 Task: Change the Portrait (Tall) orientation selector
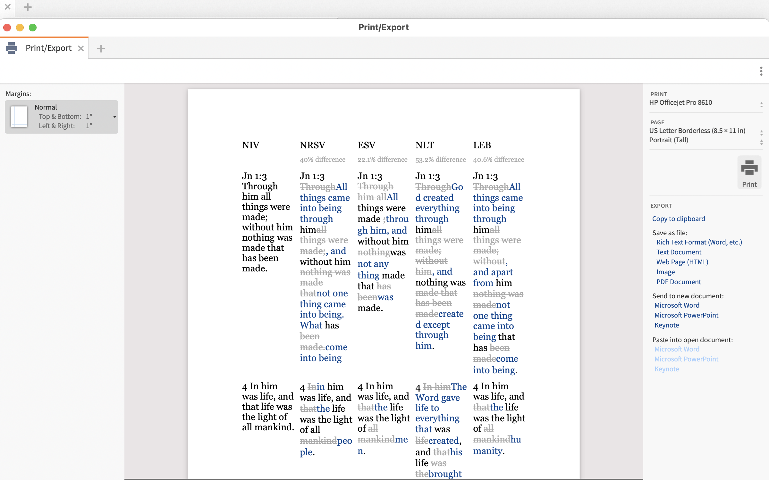tap(706, 140)
